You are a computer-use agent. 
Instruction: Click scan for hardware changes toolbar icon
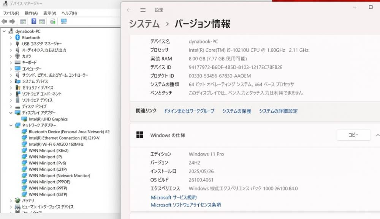pyautogui.click(x=63, y=22)
